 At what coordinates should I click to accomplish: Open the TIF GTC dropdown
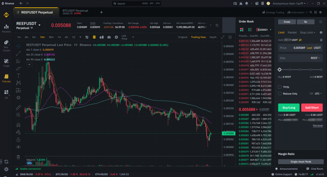click(x=318, y=94)
